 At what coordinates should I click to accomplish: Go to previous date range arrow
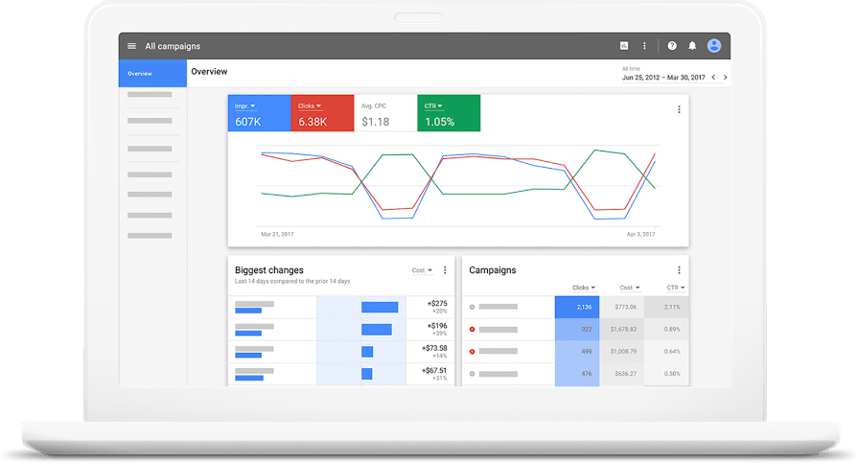713,78
